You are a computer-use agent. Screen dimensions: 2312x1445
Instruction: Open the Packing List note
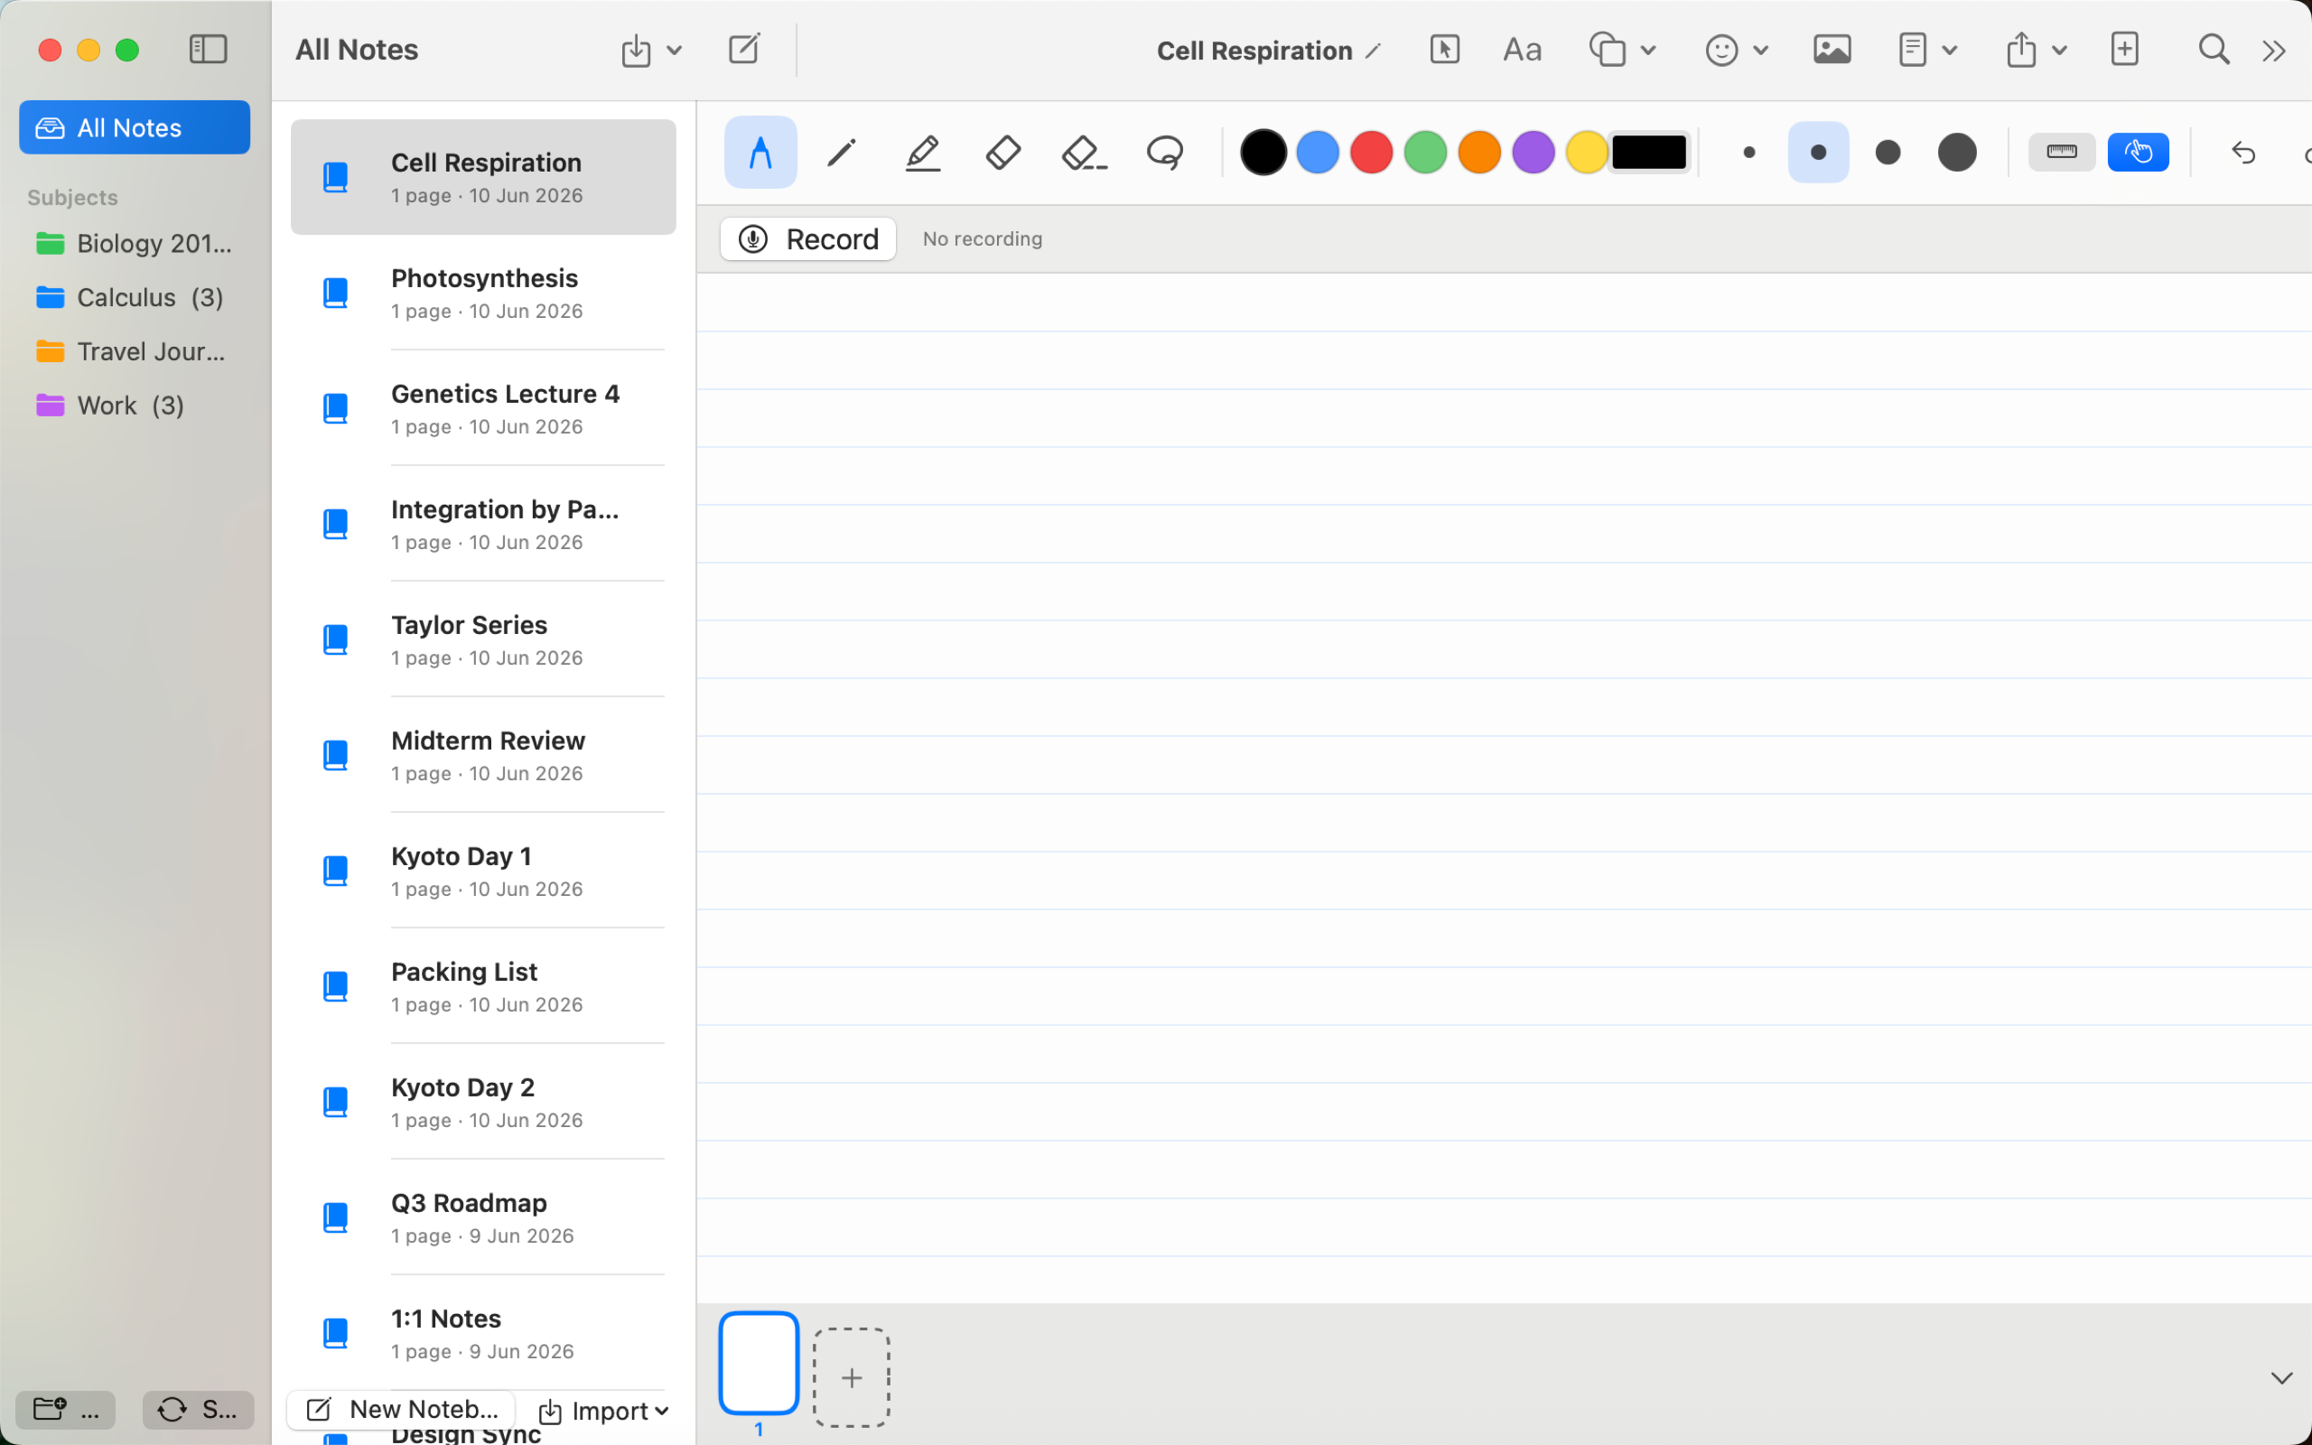pyautogui.click(x=483, y=986)
